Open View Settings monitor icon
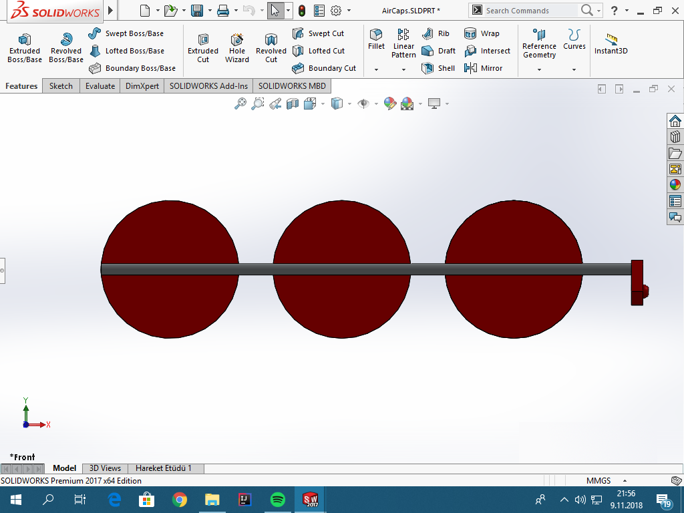This screenshot has height=513, width=684. click(434, 104)
